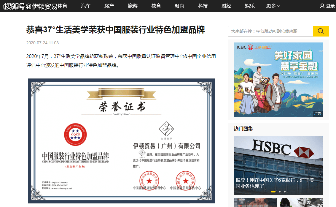Click the yellow search magnifier button
336x207 pixels.
(321, 31)
